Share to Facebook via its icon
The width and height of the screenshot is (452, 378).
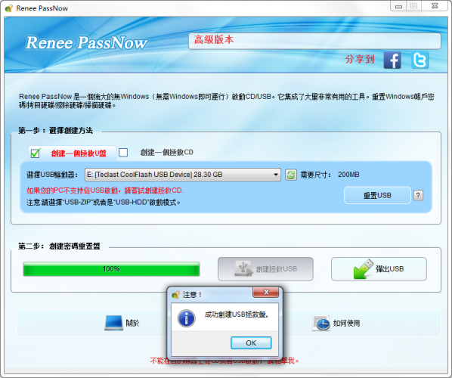pyautogui.click(x=392, y=60)
